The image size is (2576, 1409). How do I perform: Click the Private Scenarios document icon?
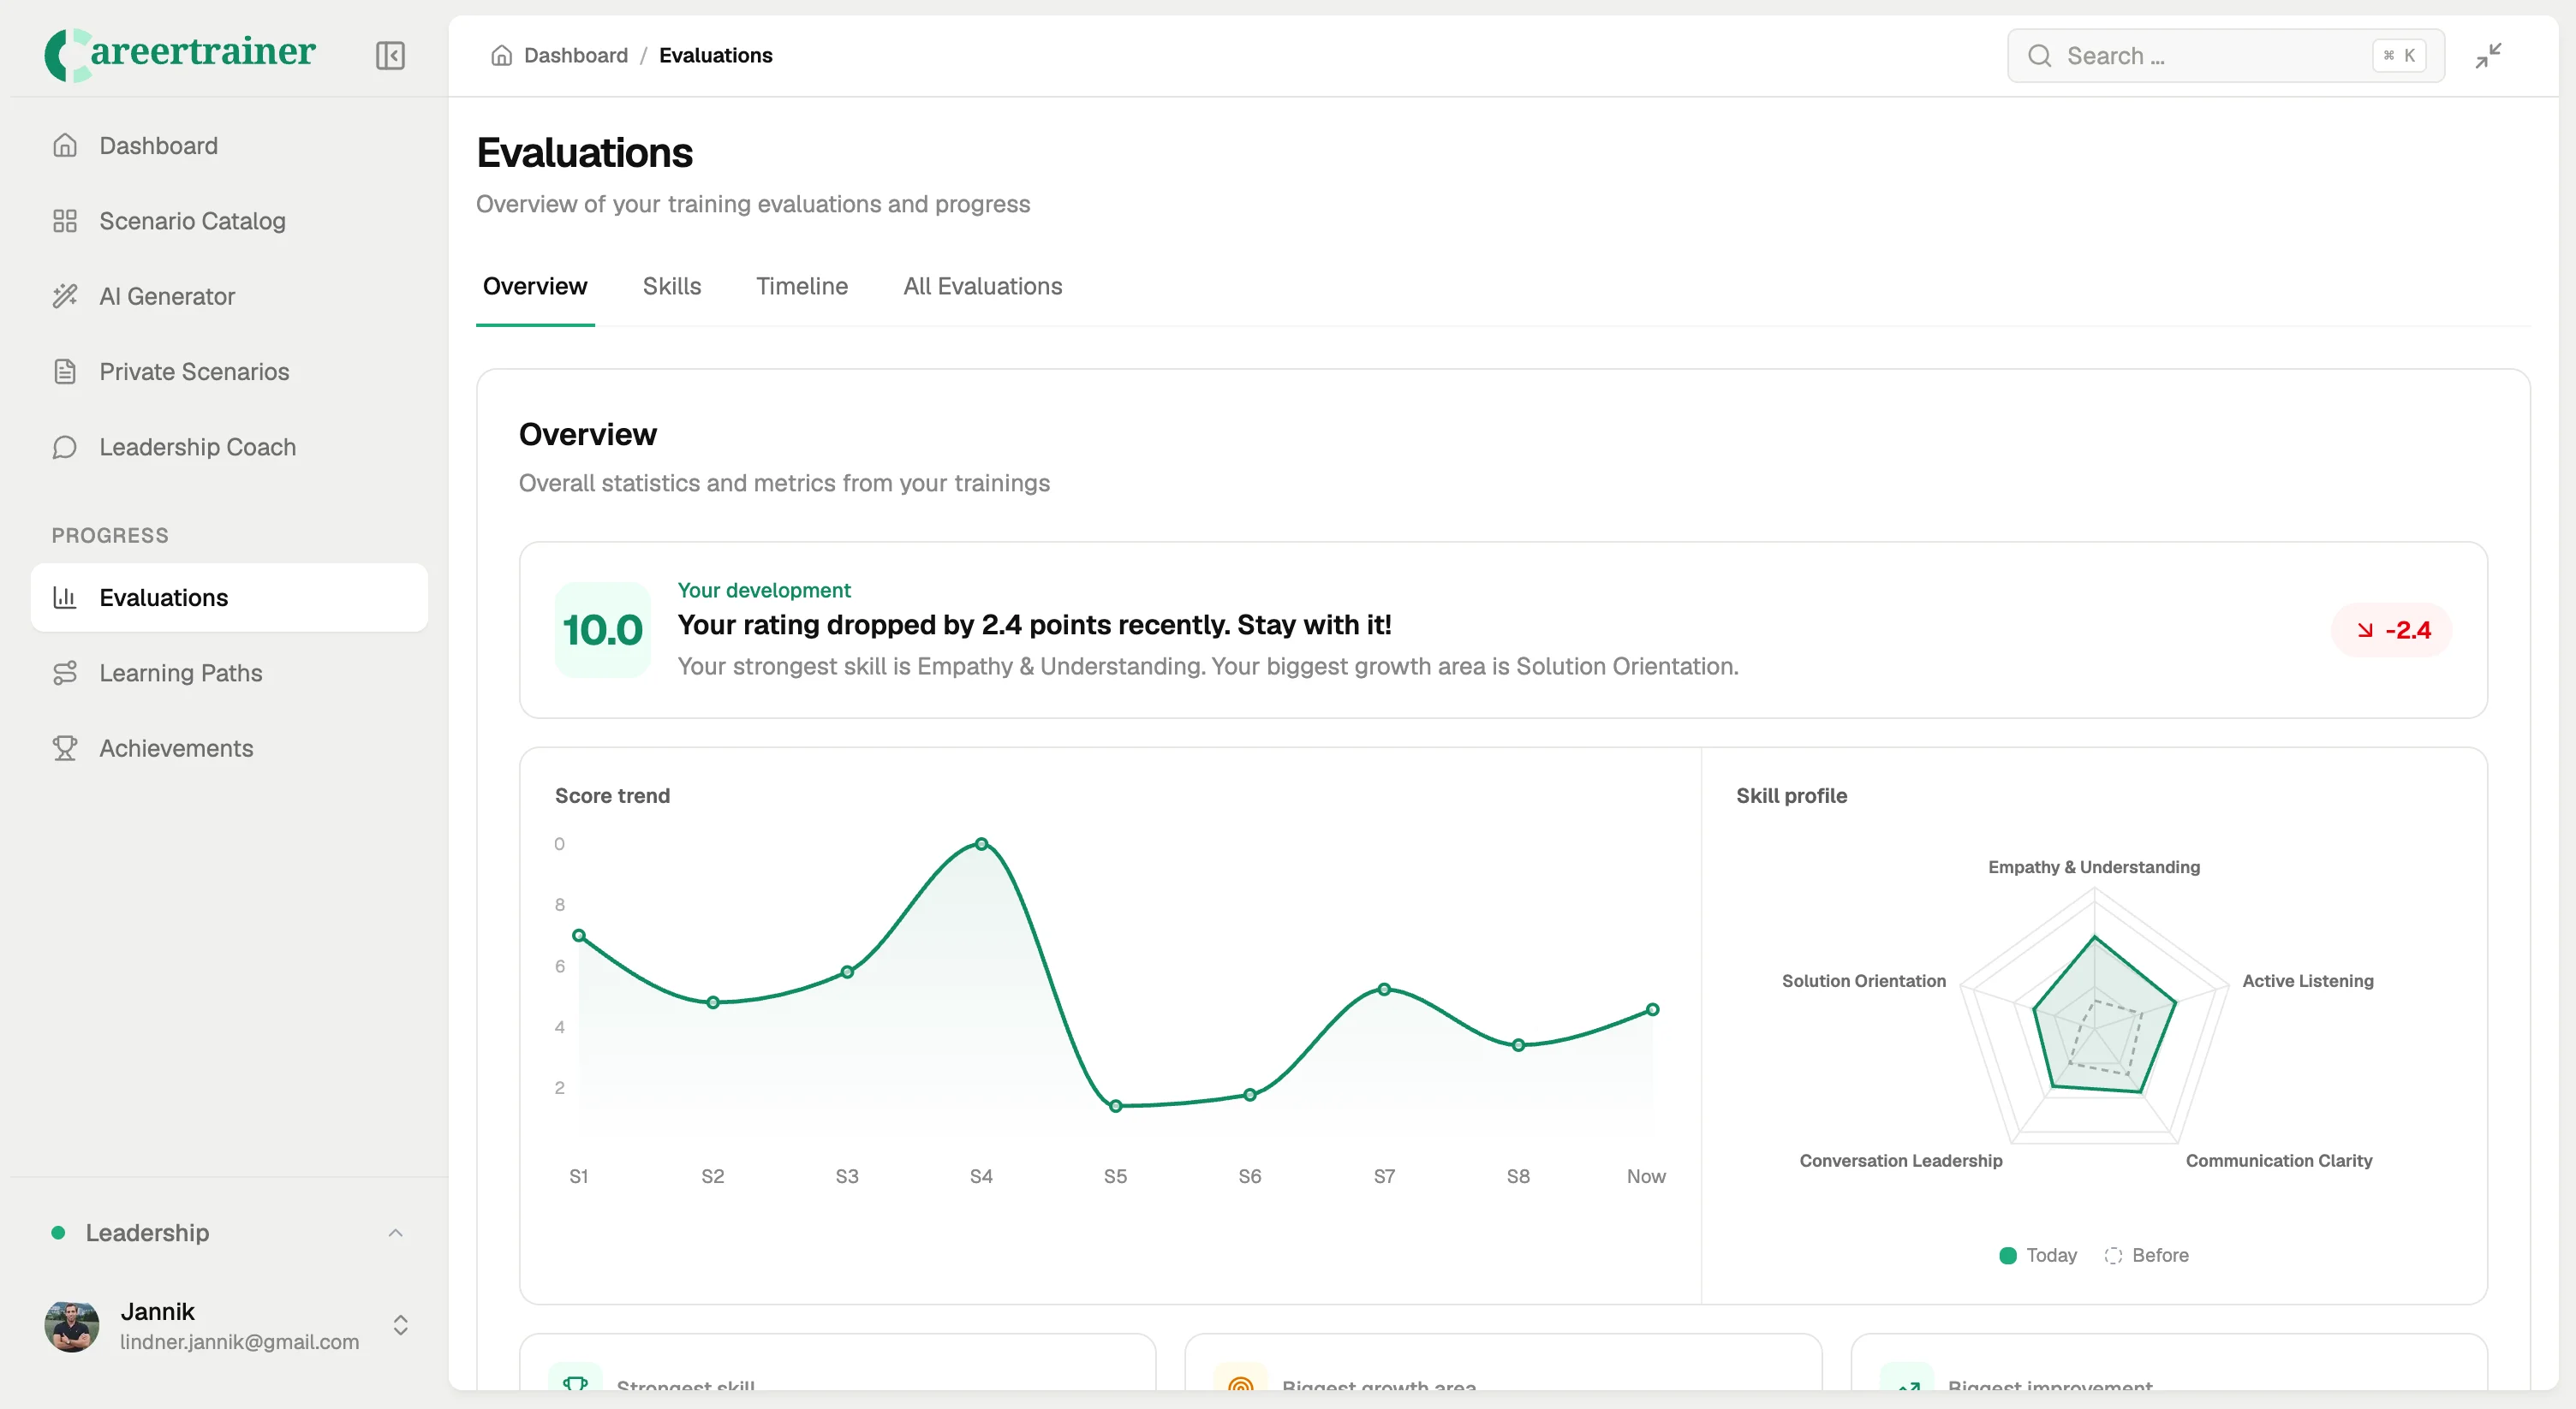tap(65, 372)
